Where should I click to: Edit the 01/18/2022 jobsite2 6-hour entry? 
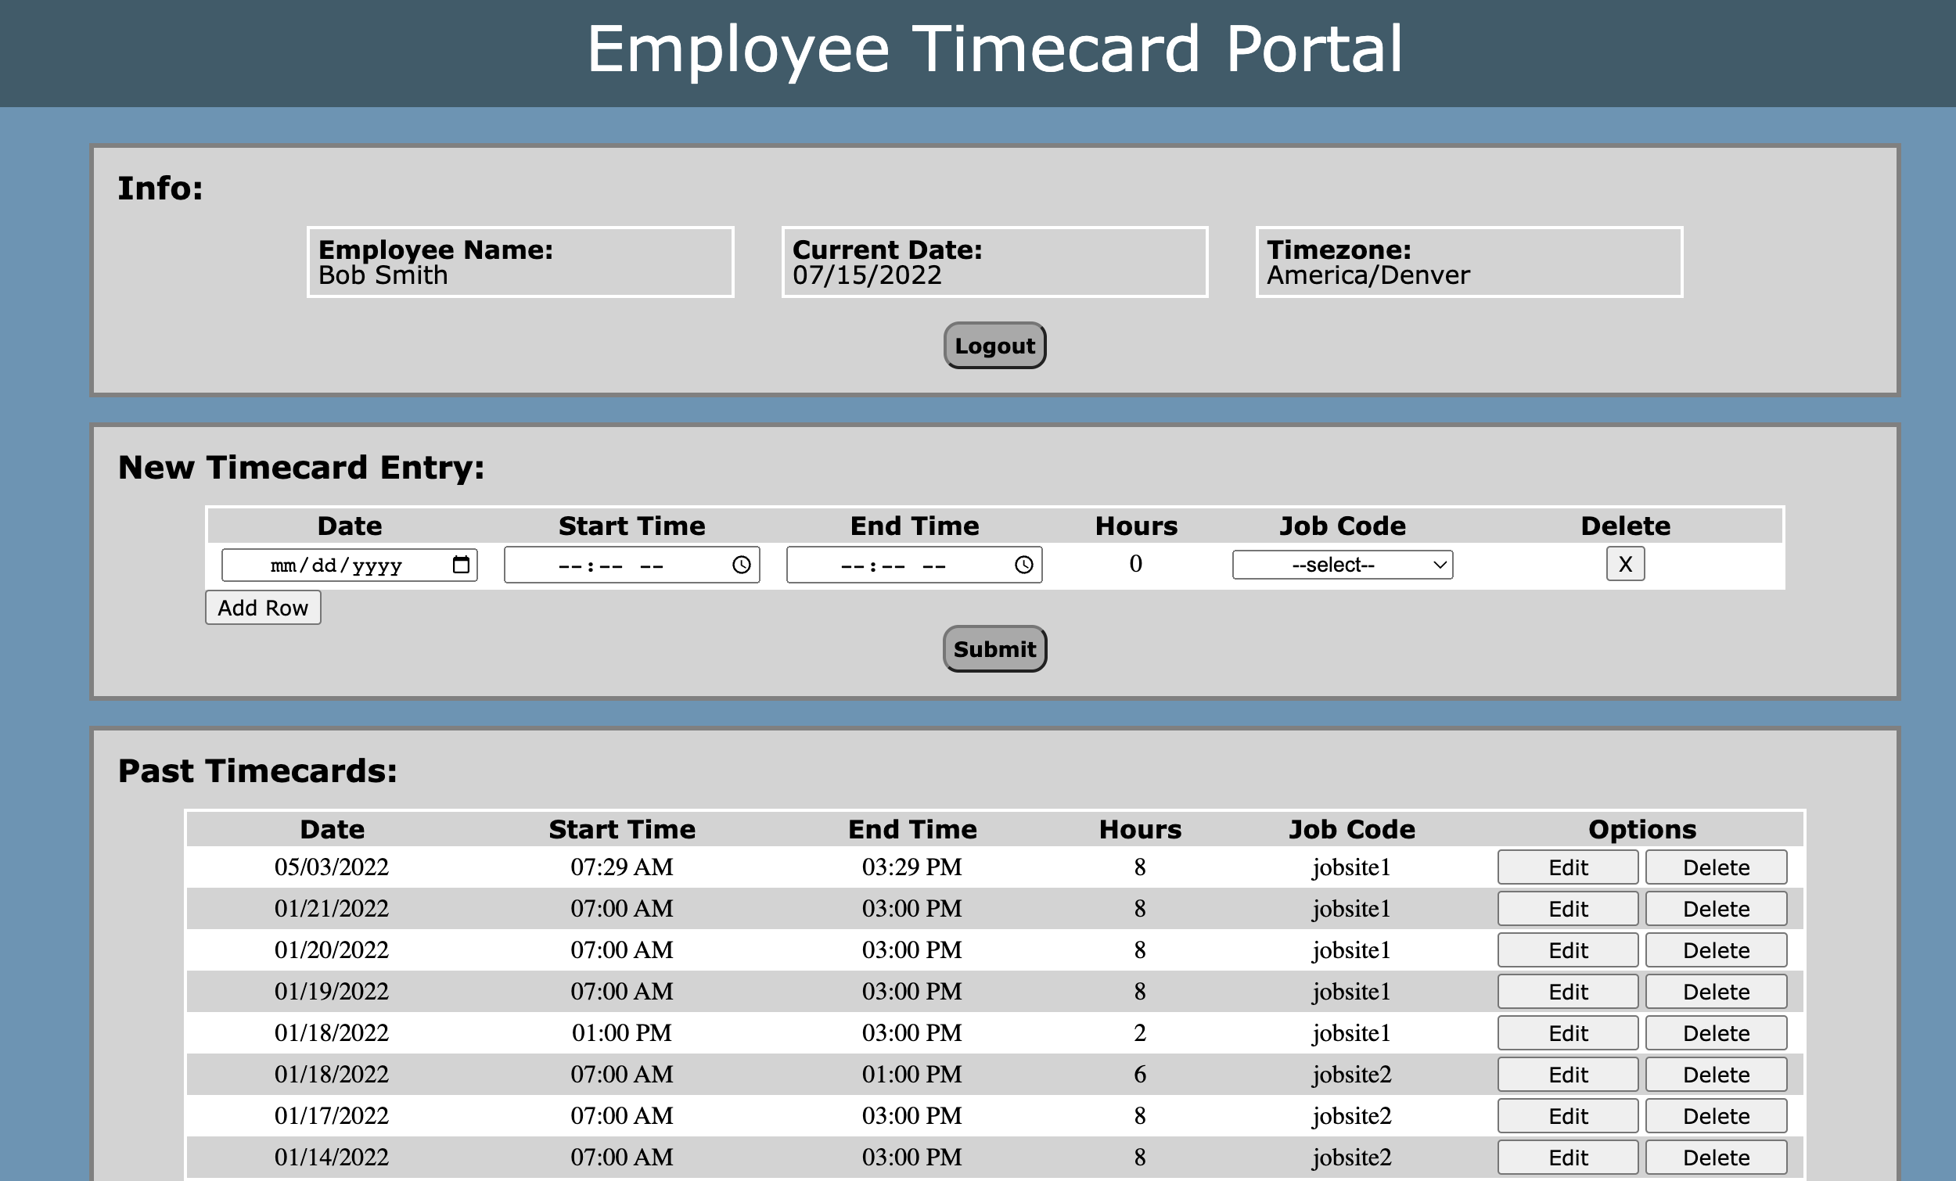tap(1568, 1074)
